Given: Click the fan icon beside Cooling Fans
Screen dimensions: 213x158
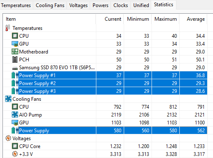Looking at the screenshot, I should click(x=8, y=99).
